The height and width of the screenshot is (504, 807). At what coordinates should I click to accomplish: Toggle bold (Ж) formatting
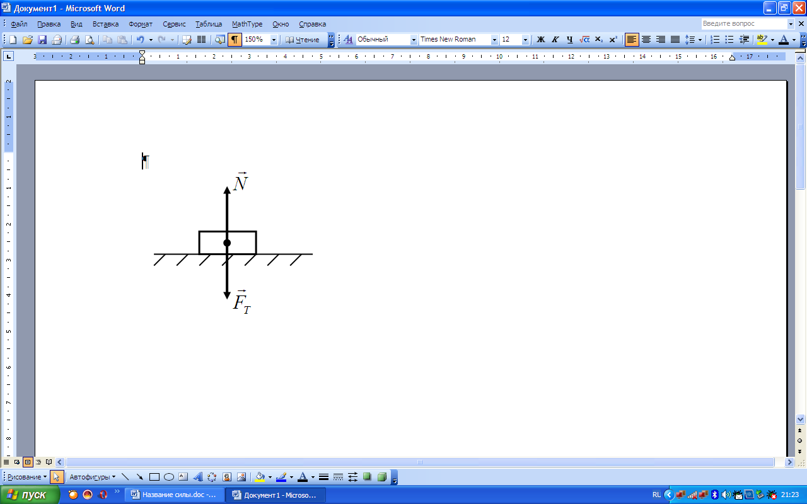[540, 40]
